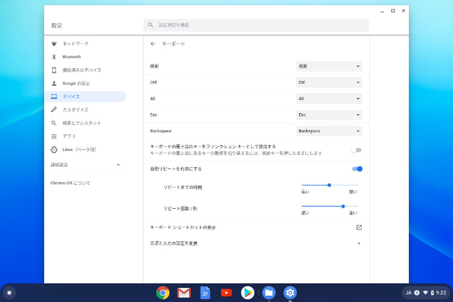Click the apps grid icon in sidebar

pyautogui.click(x=54, y=136)
